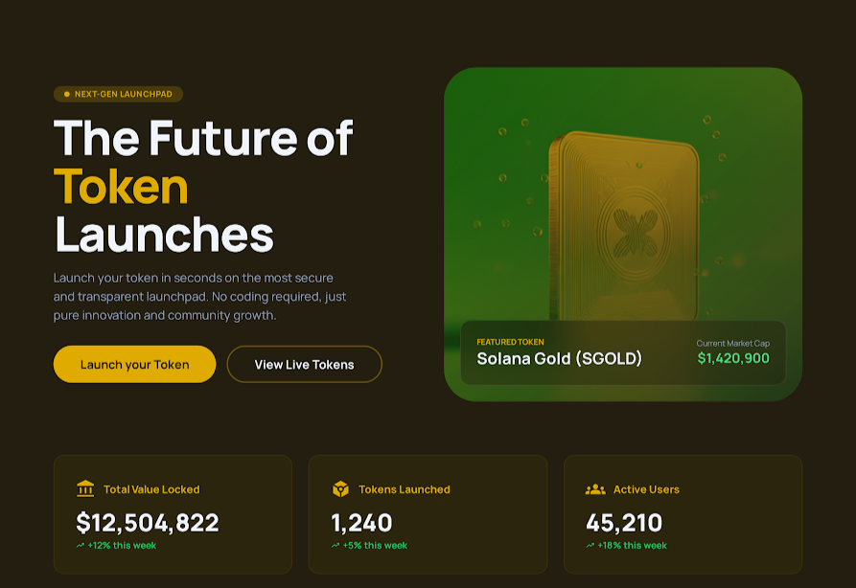Open View Live Tokens
This screenshot has height=588, width=856.
[x=304, y=364]
